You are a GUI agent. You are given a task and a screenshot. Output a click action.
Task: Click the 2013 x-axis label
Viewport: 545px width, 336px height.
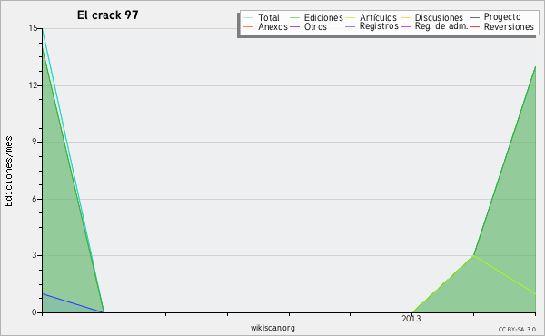(411, 318)
